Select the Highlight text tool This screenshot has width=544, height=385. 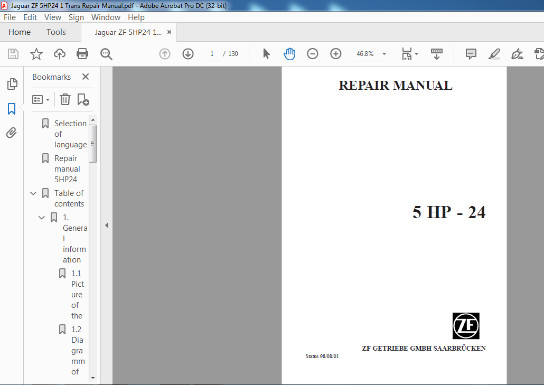494,54
